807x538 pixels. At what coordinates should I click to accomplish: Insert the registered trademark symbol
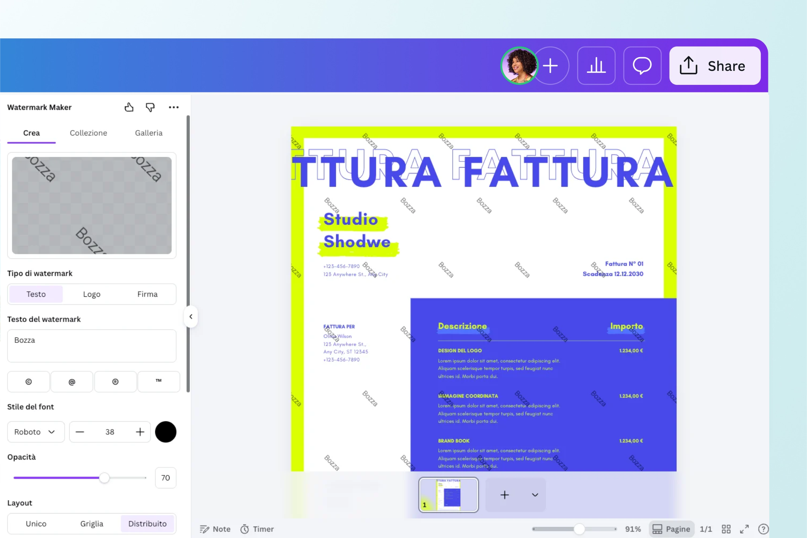115,382
